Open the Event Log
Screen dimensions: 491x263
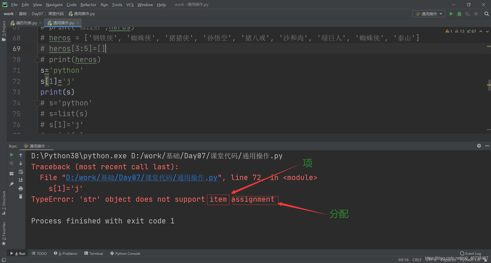tap(471, 253)
